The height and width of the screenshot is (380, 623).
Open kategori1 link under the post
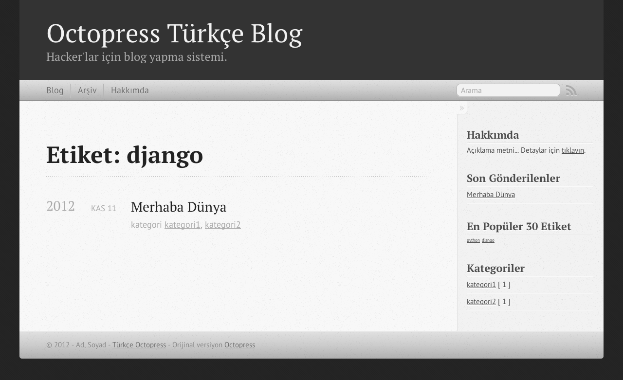click(183, 225)
